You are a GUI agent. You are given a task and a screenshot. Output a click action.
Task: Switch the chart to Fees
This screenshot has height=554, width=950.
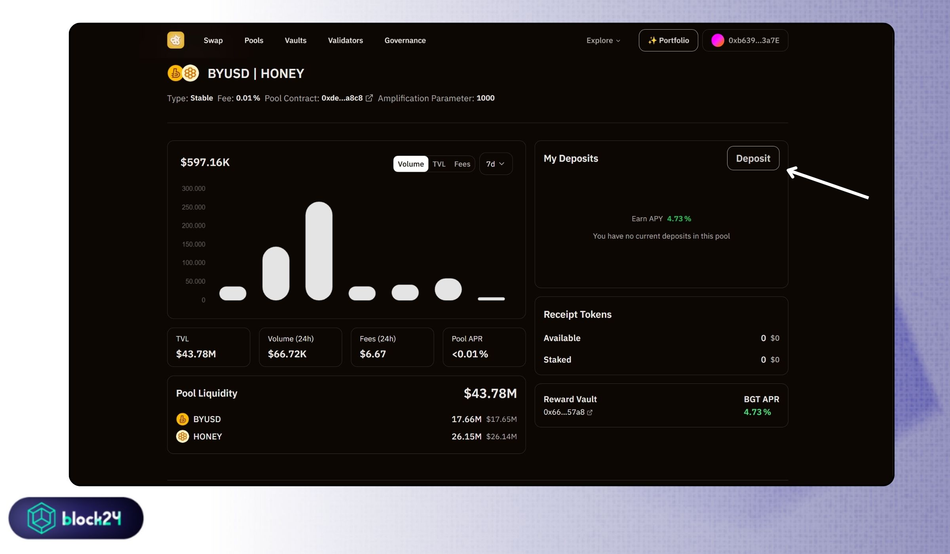point(462,164)
